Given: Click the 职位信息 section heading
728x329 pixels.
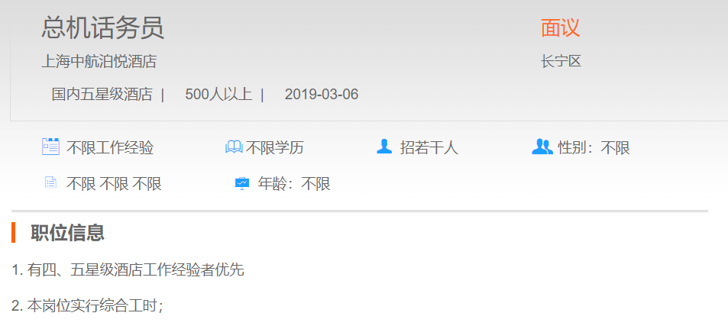Looking at the screenshot, I should (68, 233).
